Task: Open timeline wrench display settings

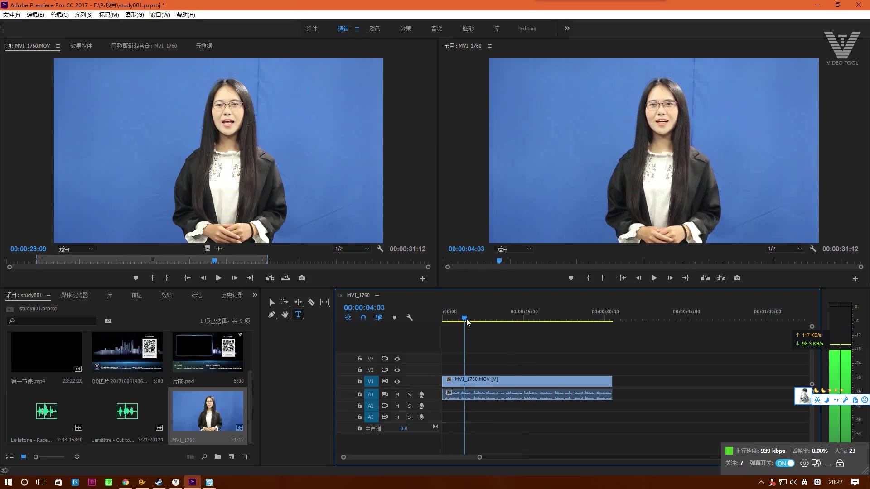Action: pos(410,317)
